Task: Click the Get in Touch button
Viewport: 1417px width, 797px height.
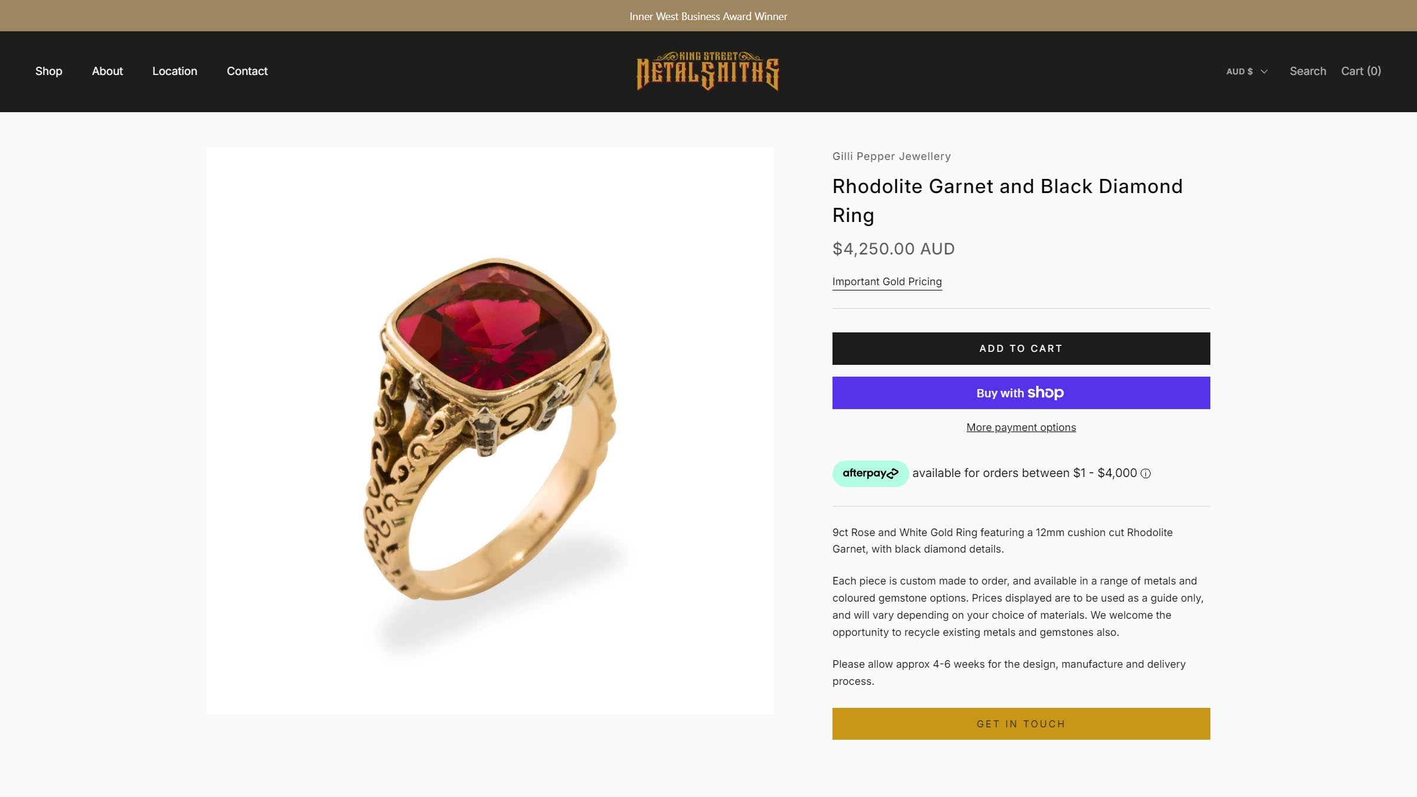Action: [x=1021, y=724]
